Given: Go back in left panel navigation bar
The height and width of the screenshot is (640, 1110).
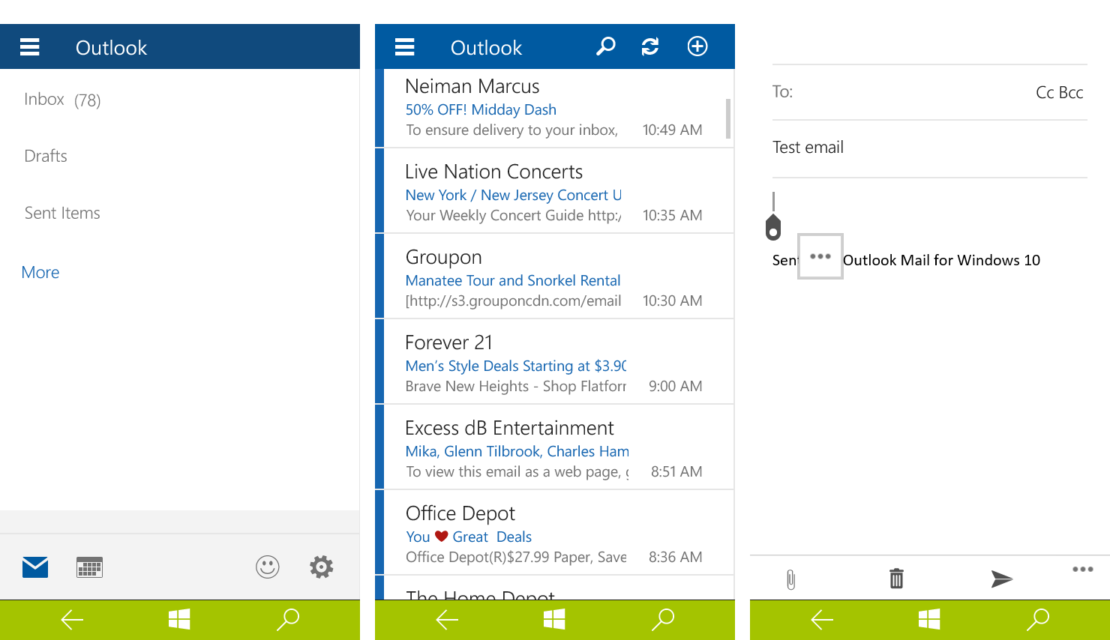Looking at the screenshot, I should (72, 620).
